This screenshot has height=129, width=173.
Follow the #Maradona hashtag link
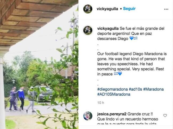tap(153, 89)
